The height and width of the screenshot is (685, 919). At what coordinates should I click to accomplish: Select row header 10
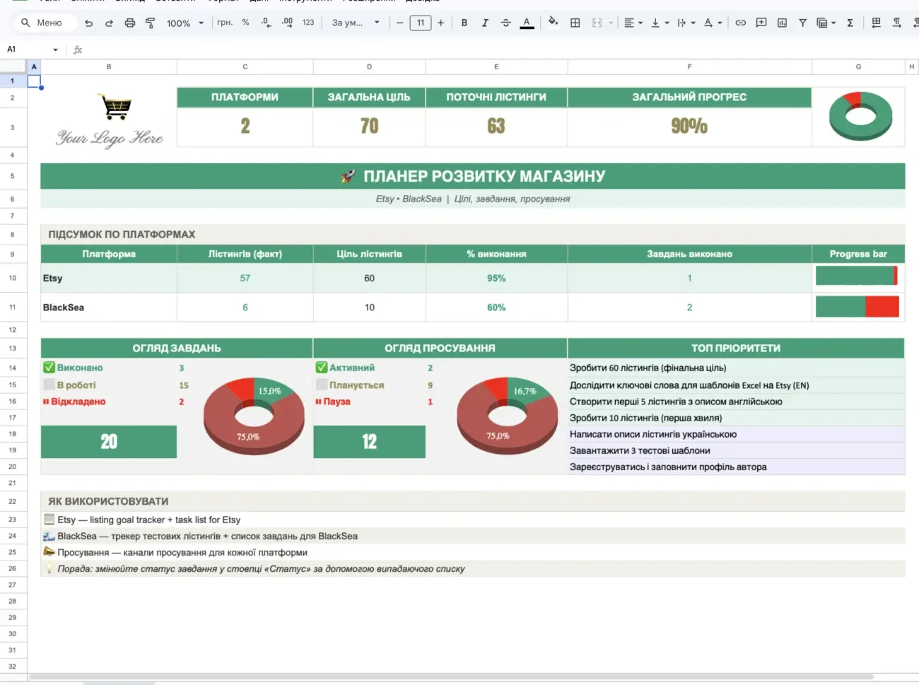pos(13,278)
